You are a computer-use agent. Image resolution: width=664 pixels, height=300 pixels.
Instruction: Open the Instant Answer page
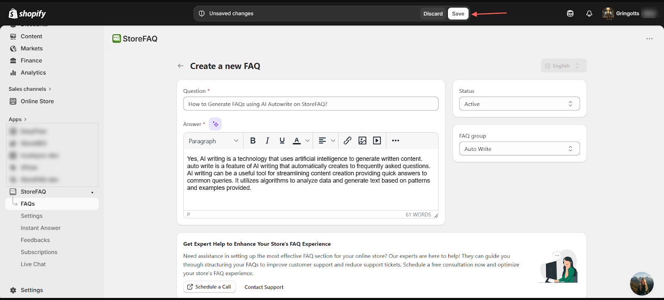pos(41,228)
